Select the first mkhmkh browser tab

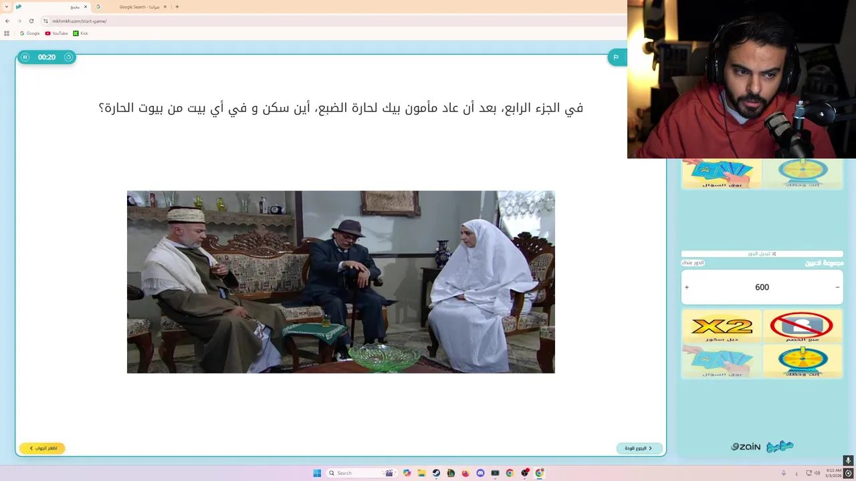click(51, 7)
